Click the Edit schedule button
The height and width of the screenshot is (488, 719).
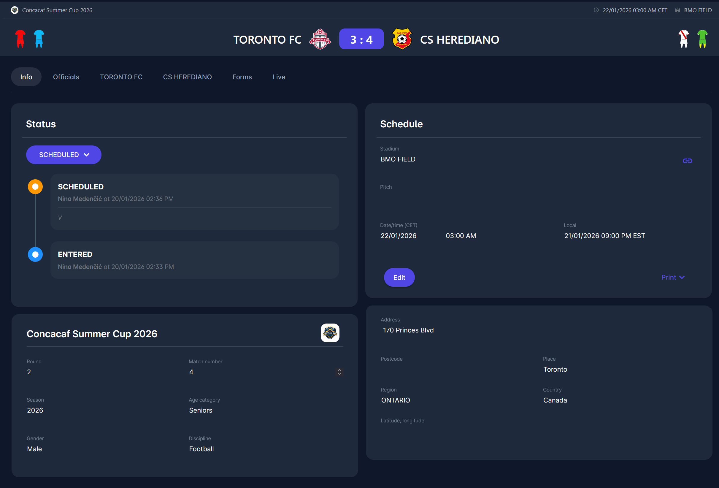[x=399, y=278]
